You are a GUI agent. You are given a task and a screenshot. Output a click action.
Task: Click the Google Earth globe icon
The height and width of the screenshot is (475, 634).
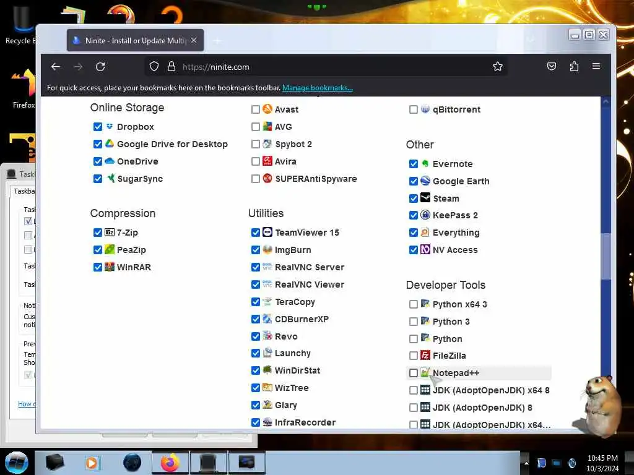[x=425, y=181]
